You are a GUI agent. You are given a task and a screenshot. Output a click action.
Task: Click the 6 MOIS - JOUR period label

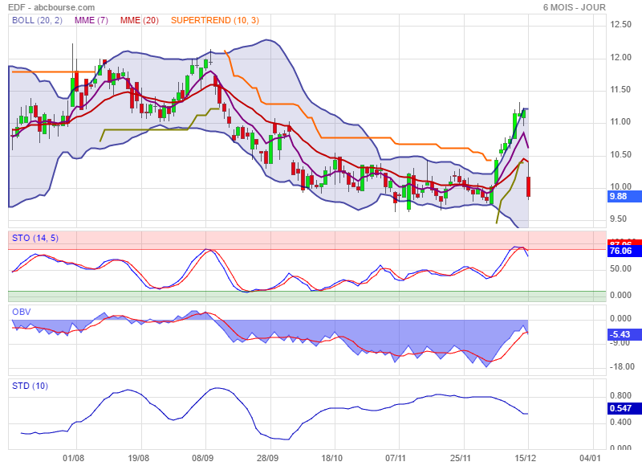(x=574, y=7)
